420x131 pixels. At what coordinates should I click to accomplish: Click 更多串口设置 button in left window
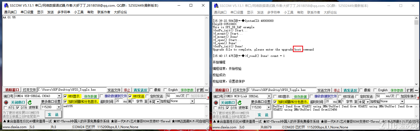pos(51,102)
